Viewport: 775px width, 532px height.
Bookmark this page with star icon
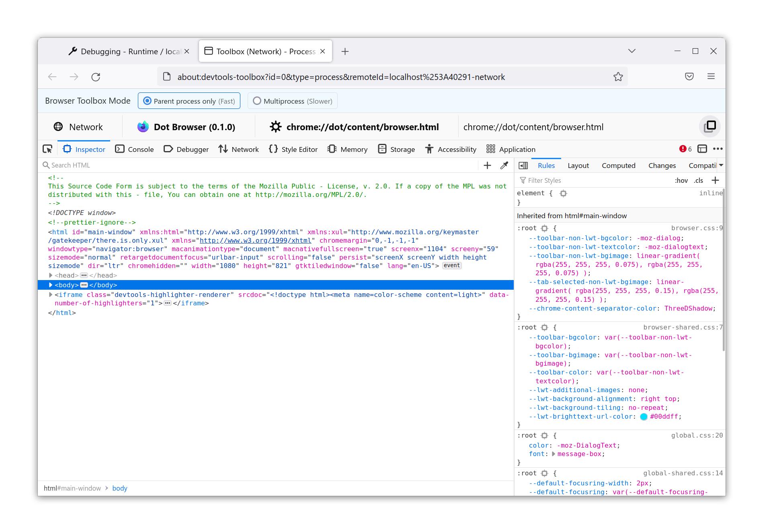(618, 77)
